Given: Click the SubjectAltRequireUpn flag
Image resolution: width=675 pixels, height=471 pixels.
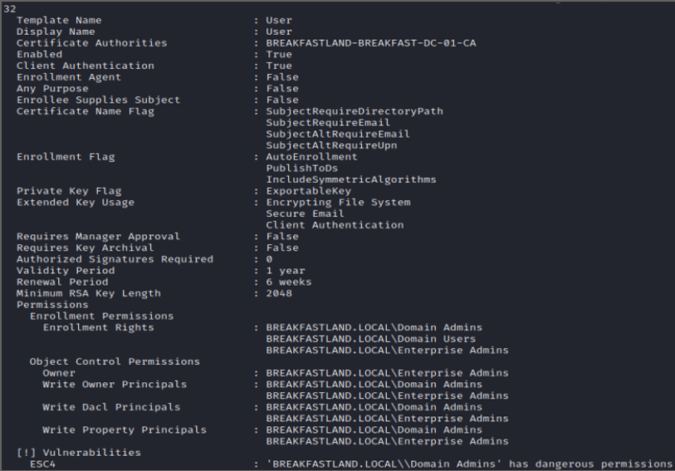Looking at the screenshot, I should 331,145.
